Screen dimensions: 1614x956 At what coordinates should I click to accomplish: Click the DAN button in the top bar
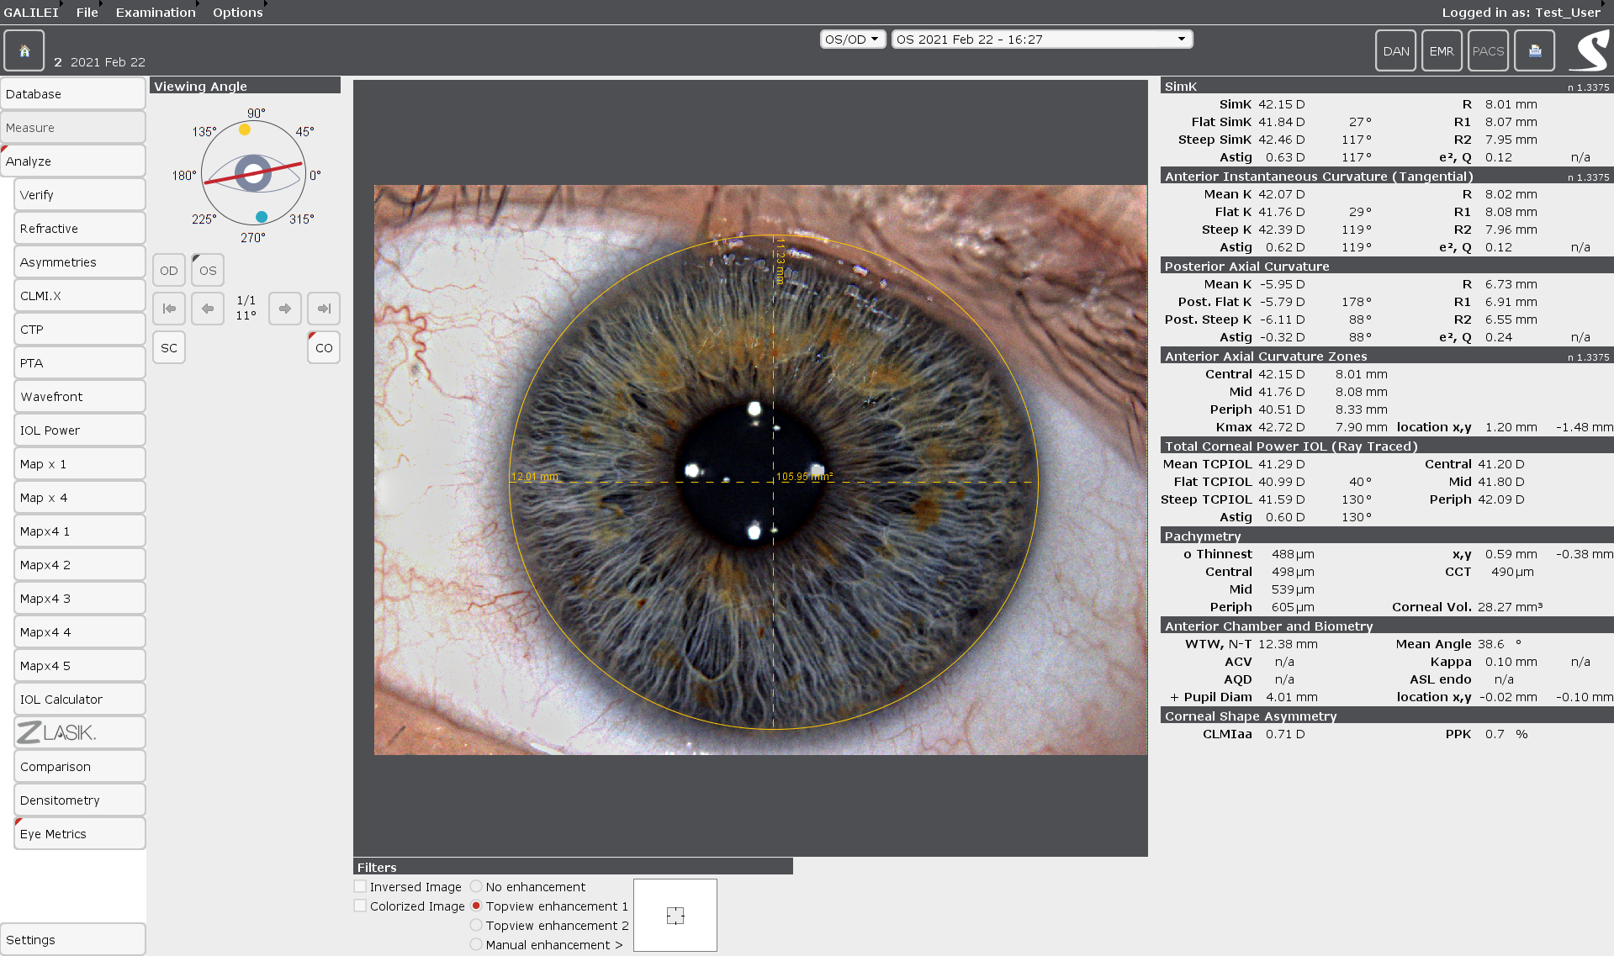pos(1395,50)
